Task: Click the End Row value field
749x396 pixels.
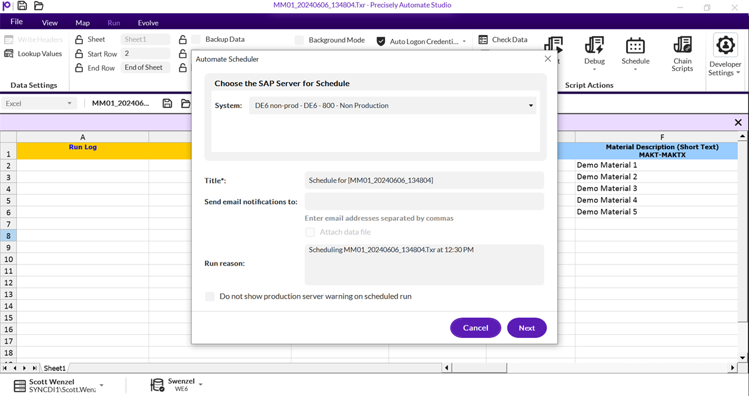Action: click(x=145, y=67)
